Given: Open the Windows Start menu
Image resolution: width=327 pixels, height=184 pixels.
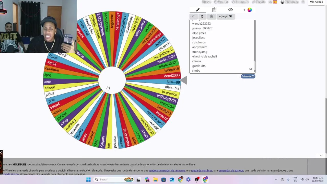Looking at the screenshot, I should 88,180.
